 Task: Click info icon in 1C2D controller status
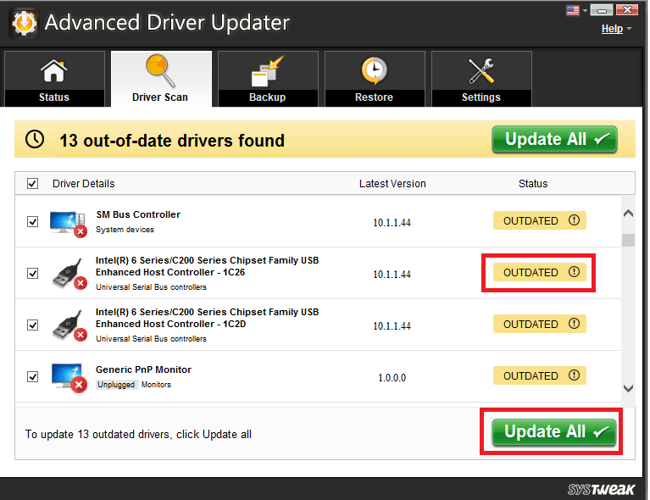click(x=574, y=324)
